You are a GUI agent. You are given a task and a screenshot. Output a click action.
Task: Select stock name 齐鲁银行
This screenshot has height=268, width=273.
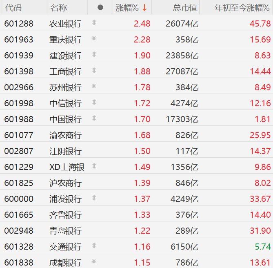pyautogui.click(x=65, y=214)
